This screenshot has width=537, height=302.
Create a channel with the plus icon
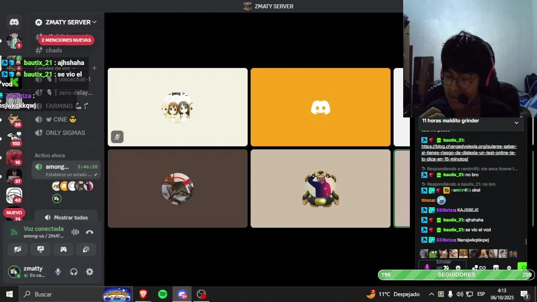coord(94,68)
